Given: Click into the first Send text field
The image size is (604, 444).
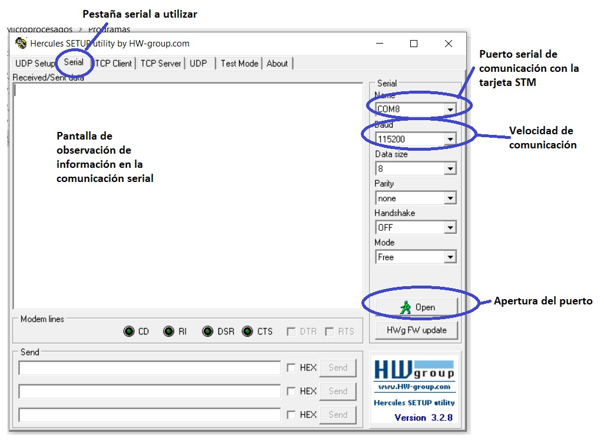Looking at the screenshot, I should (x=150, y=368).
